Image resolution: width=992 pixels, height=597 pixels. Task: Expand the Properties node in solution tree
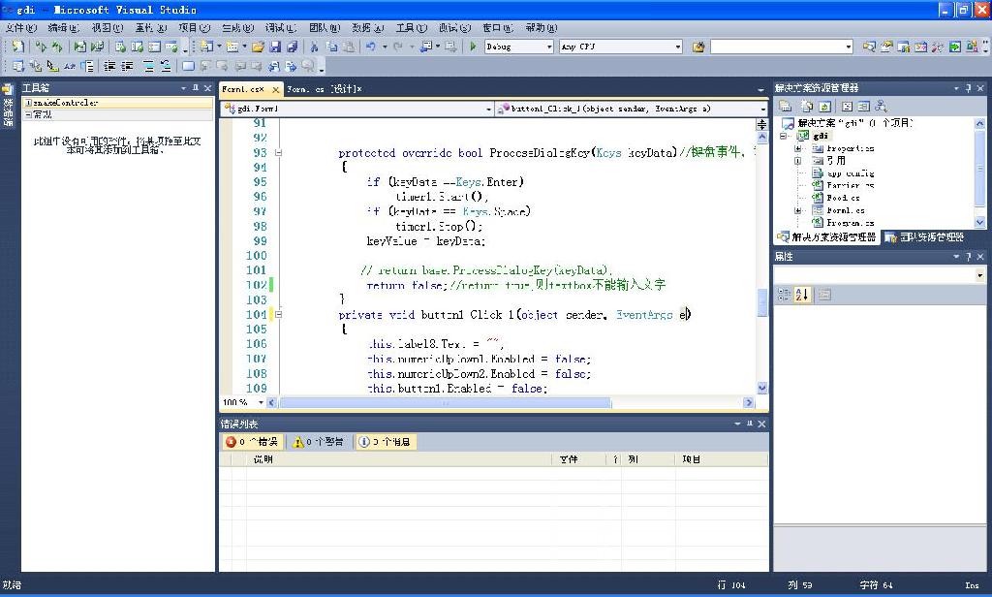[x=797, y=148]
